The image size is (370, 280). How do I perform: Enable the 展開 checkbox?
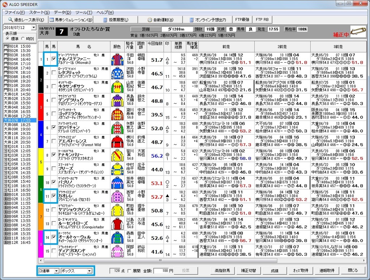click(x=129, y=271)
